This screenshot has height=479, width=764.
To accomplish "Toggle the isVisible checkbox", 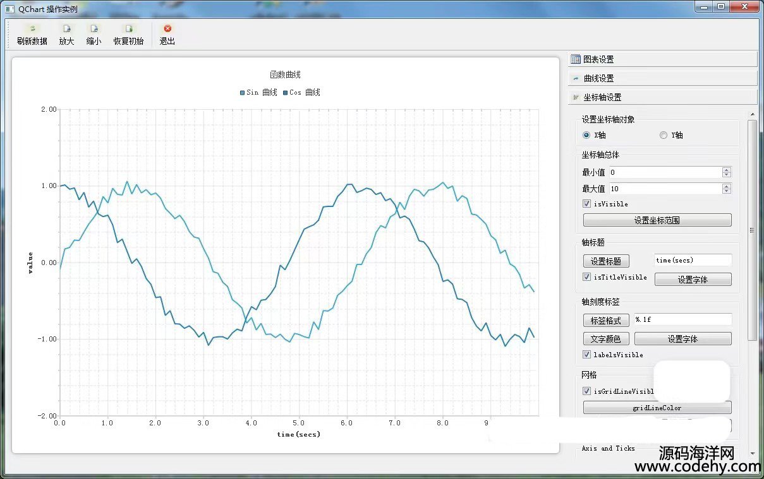I will [x=586, y=204].
